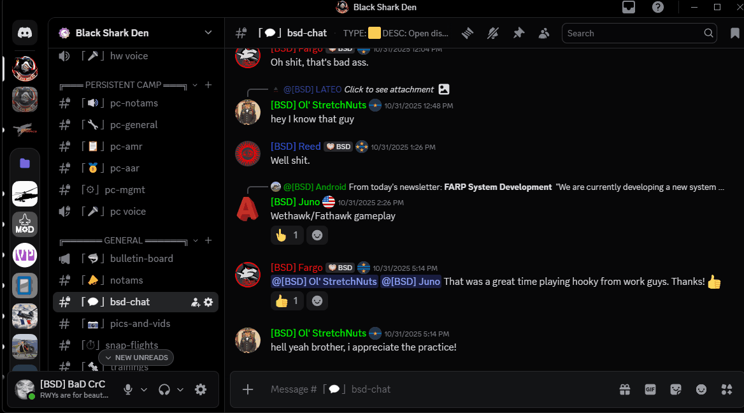Jump to NEW UNREADS
The width and height of the screenshot is (744, 413).
(x=136, y=358)
